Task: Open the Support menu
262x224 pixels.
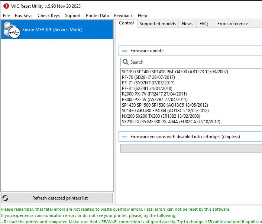Action: coord(73,16)
